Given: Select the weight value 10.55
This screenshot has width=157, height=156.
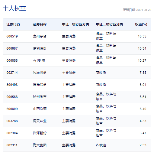Looking at the screenshot, I should point(142,36).
